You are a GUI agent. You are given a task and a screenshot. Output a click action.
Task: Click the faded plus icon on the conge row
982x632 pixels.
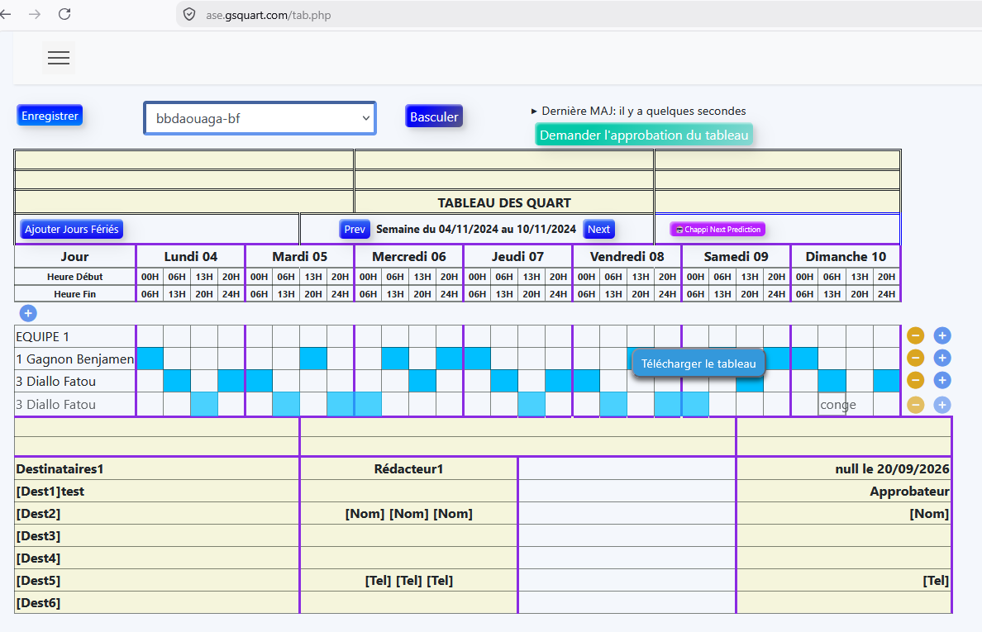[942, 405]
